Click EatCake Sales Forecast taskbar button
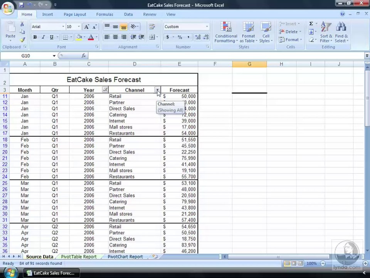Screen dimensions: 370x278 pyautogui.click(x=51, y=273)
